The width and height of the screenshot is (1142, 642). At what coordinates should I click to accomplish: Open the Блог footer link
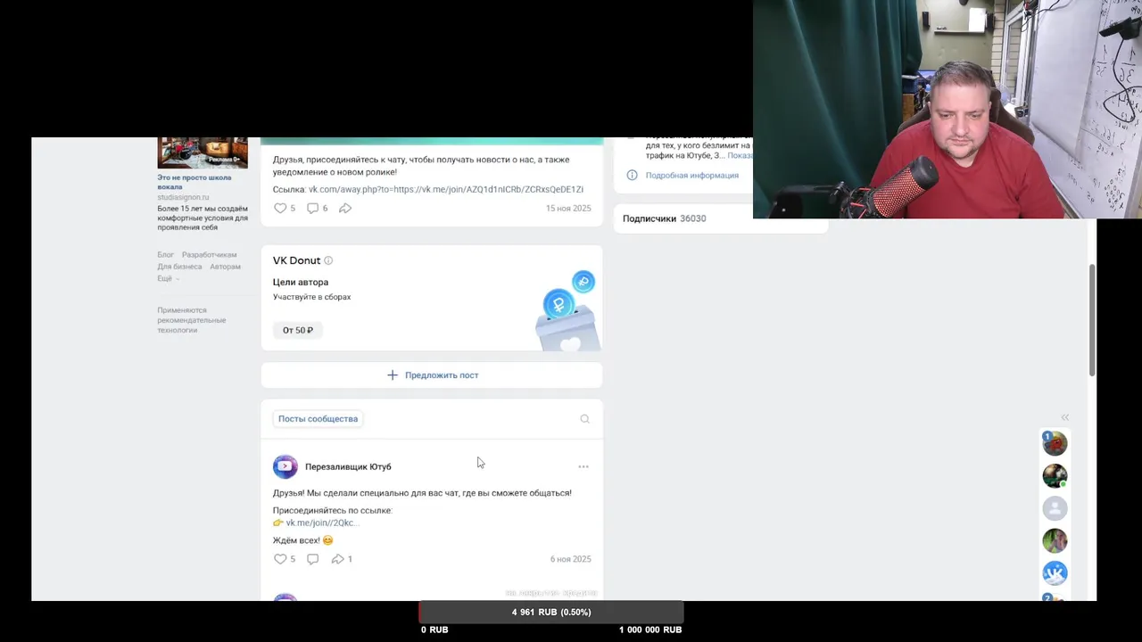[x=166, y=255]
